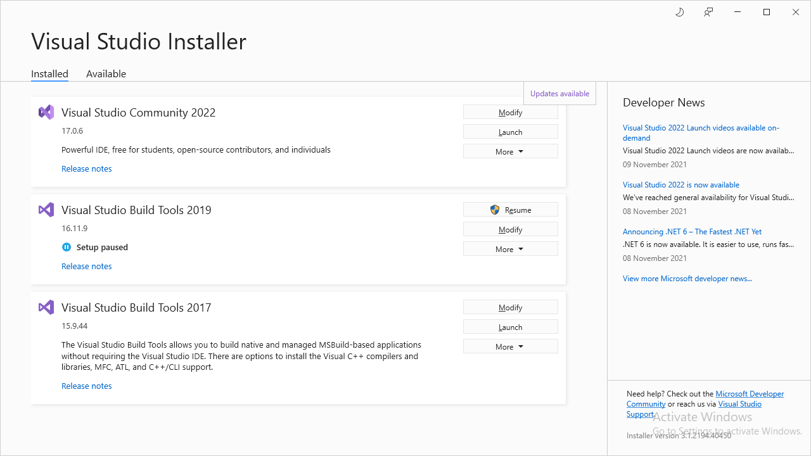
Task: Switch to the Available tab
Action: (x=106, y=74)
